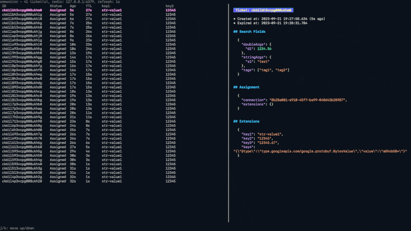Click the '## Search Fields' heading
The image size is (411, 231).
pyautogui.click(x=249, y=31)
